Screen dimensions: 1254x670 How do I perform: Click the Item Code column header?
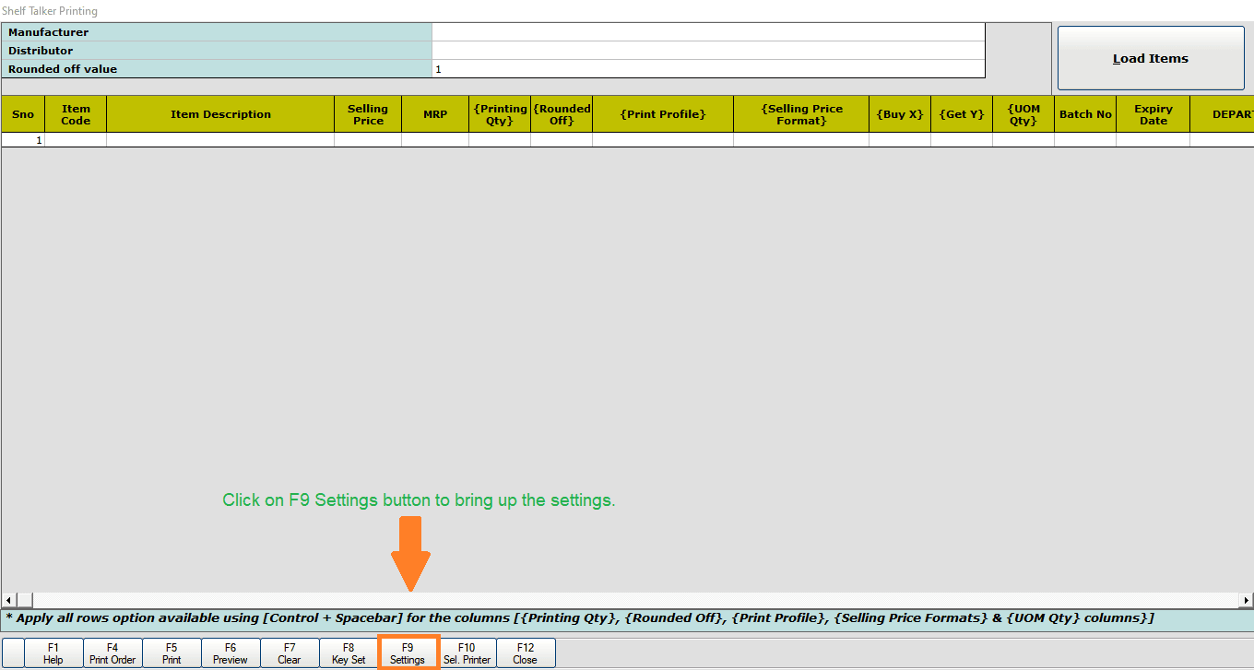point(76,114)
